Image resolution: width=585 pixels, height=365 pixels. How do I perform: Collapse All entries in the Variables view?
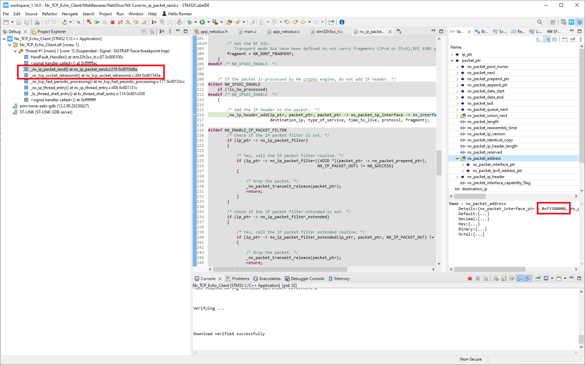click(x=554, y=40)
